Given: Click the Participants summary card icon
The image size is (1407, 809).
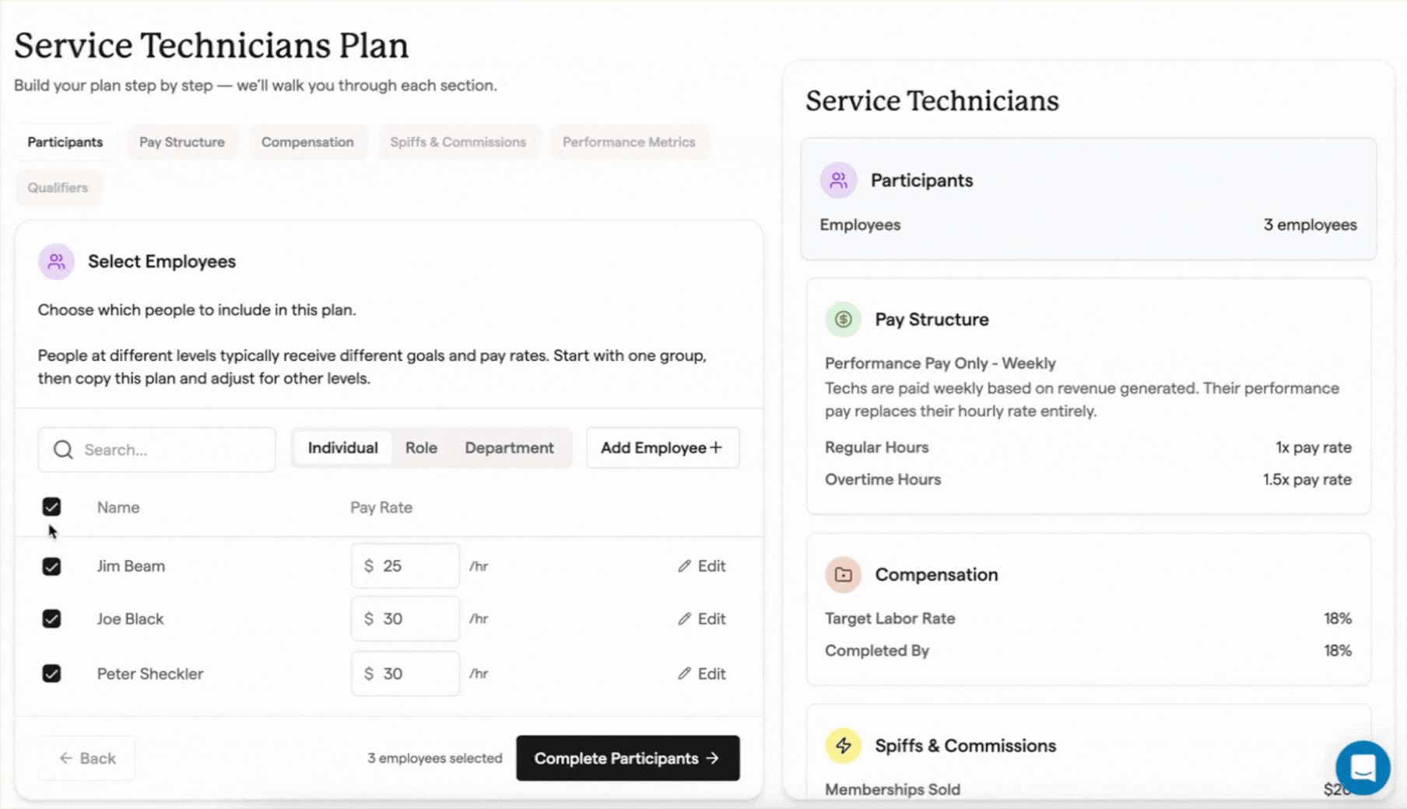Looking at the screenshot, I should click(838, 180).
